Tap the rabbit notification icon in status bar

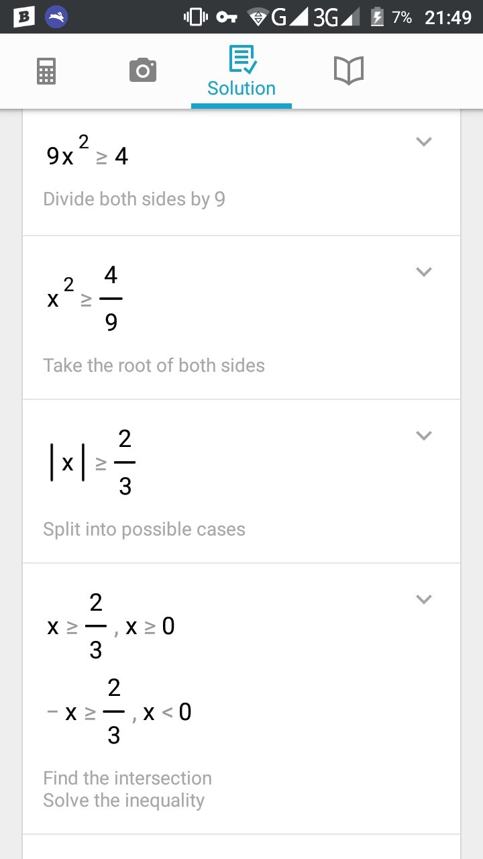[56, 17]
